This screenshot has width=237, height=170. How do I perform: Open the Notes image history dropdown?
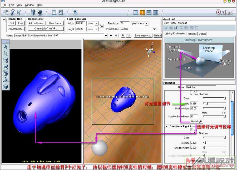106,36
